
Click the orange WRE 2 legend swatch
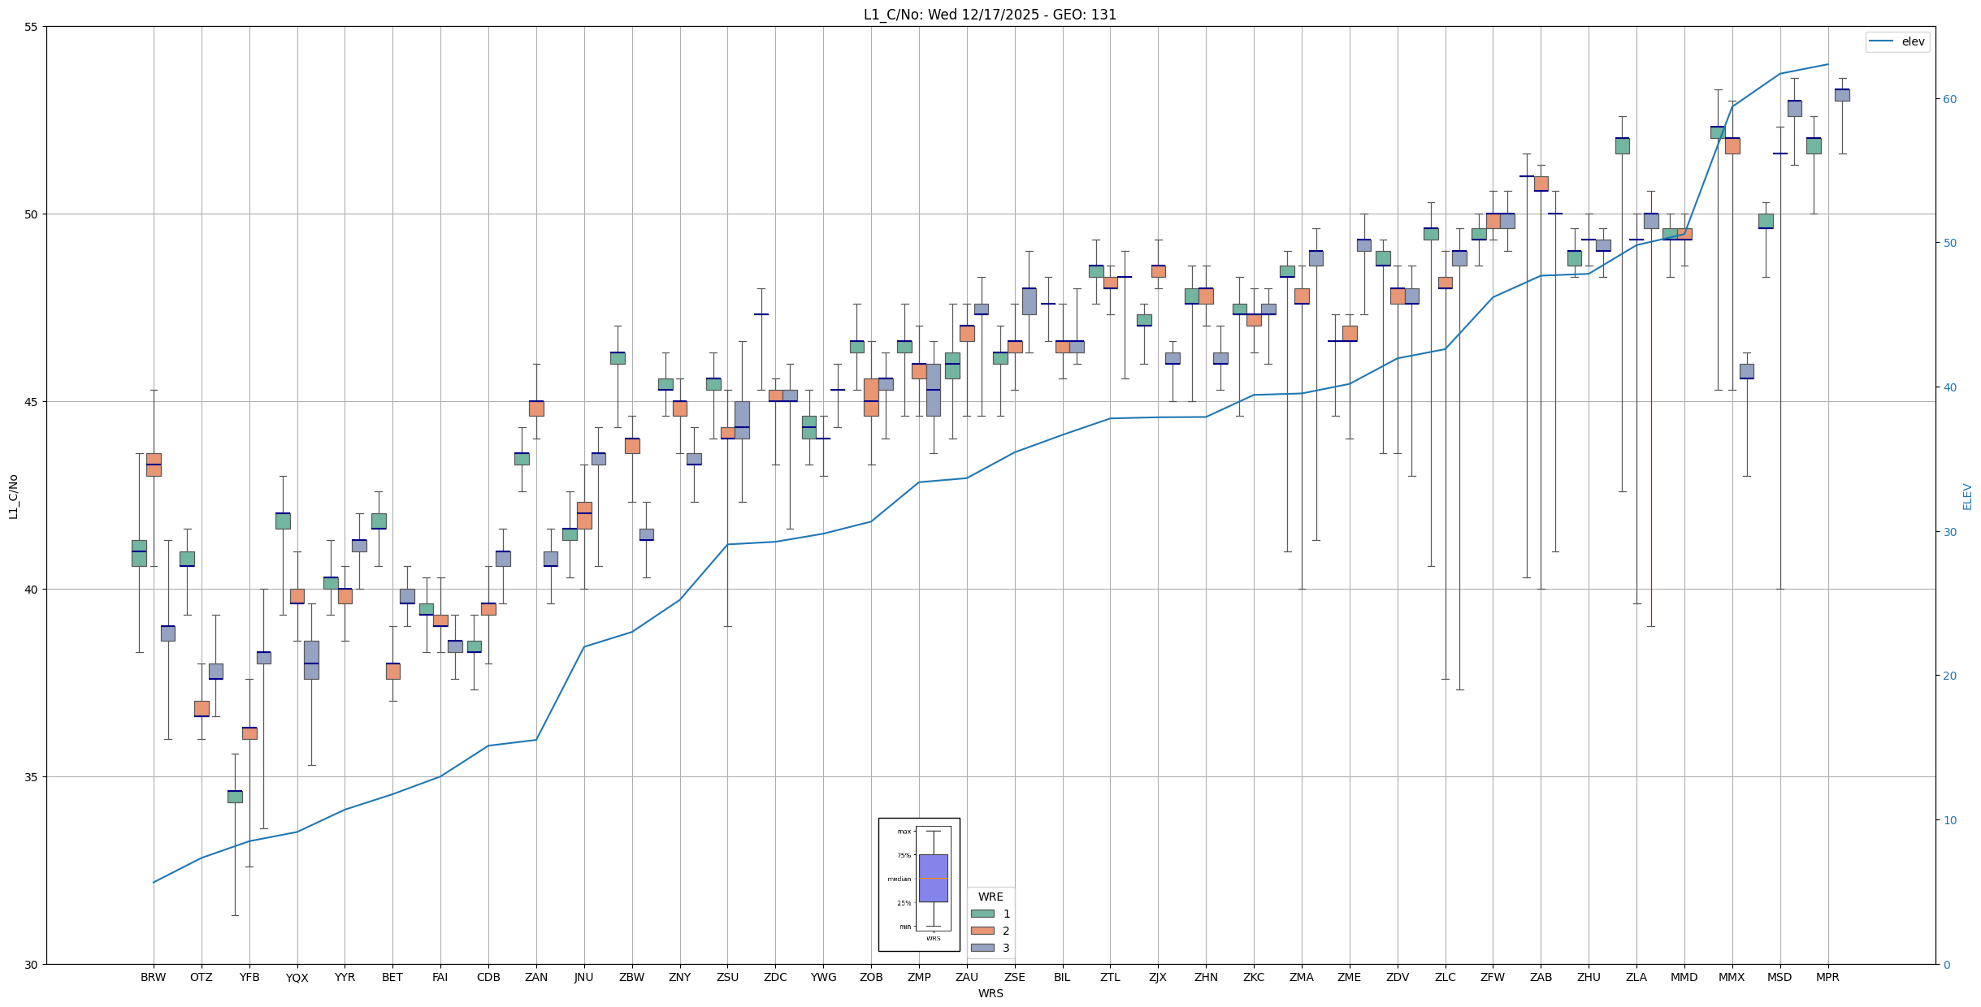[x=982, y=931]
